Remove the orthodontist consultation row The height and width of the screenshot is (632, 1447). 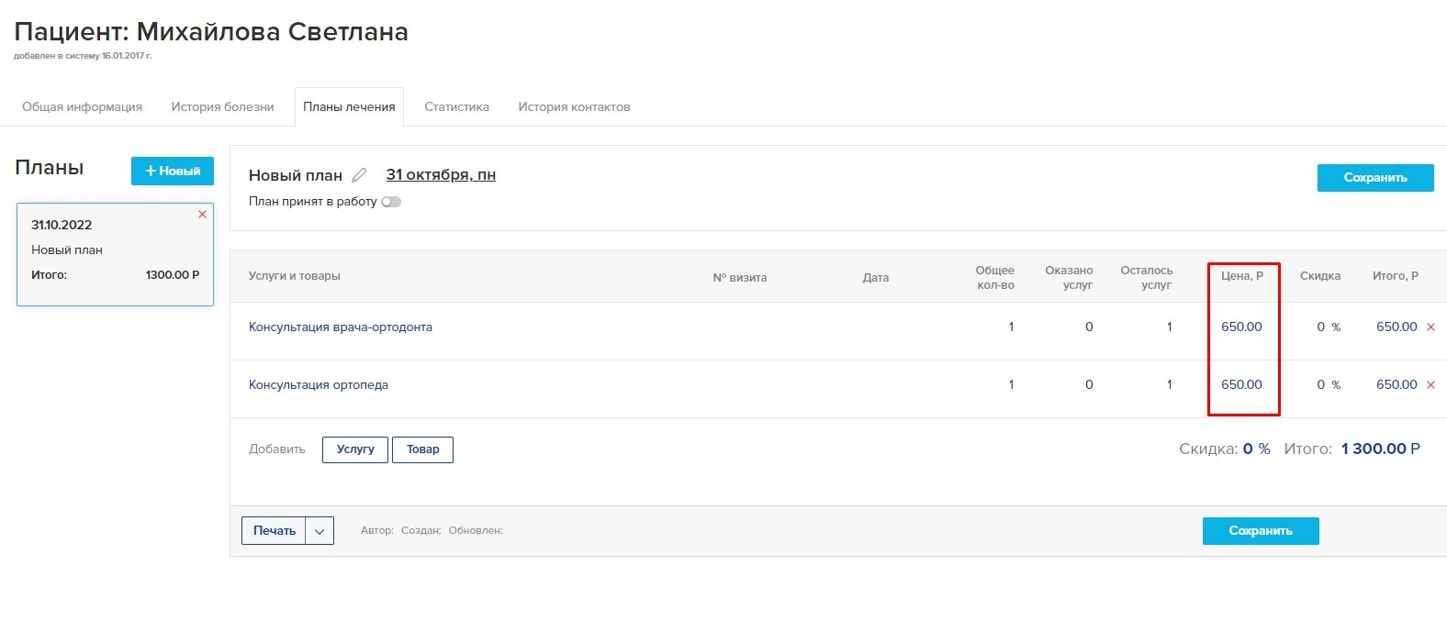(1430, 327)
